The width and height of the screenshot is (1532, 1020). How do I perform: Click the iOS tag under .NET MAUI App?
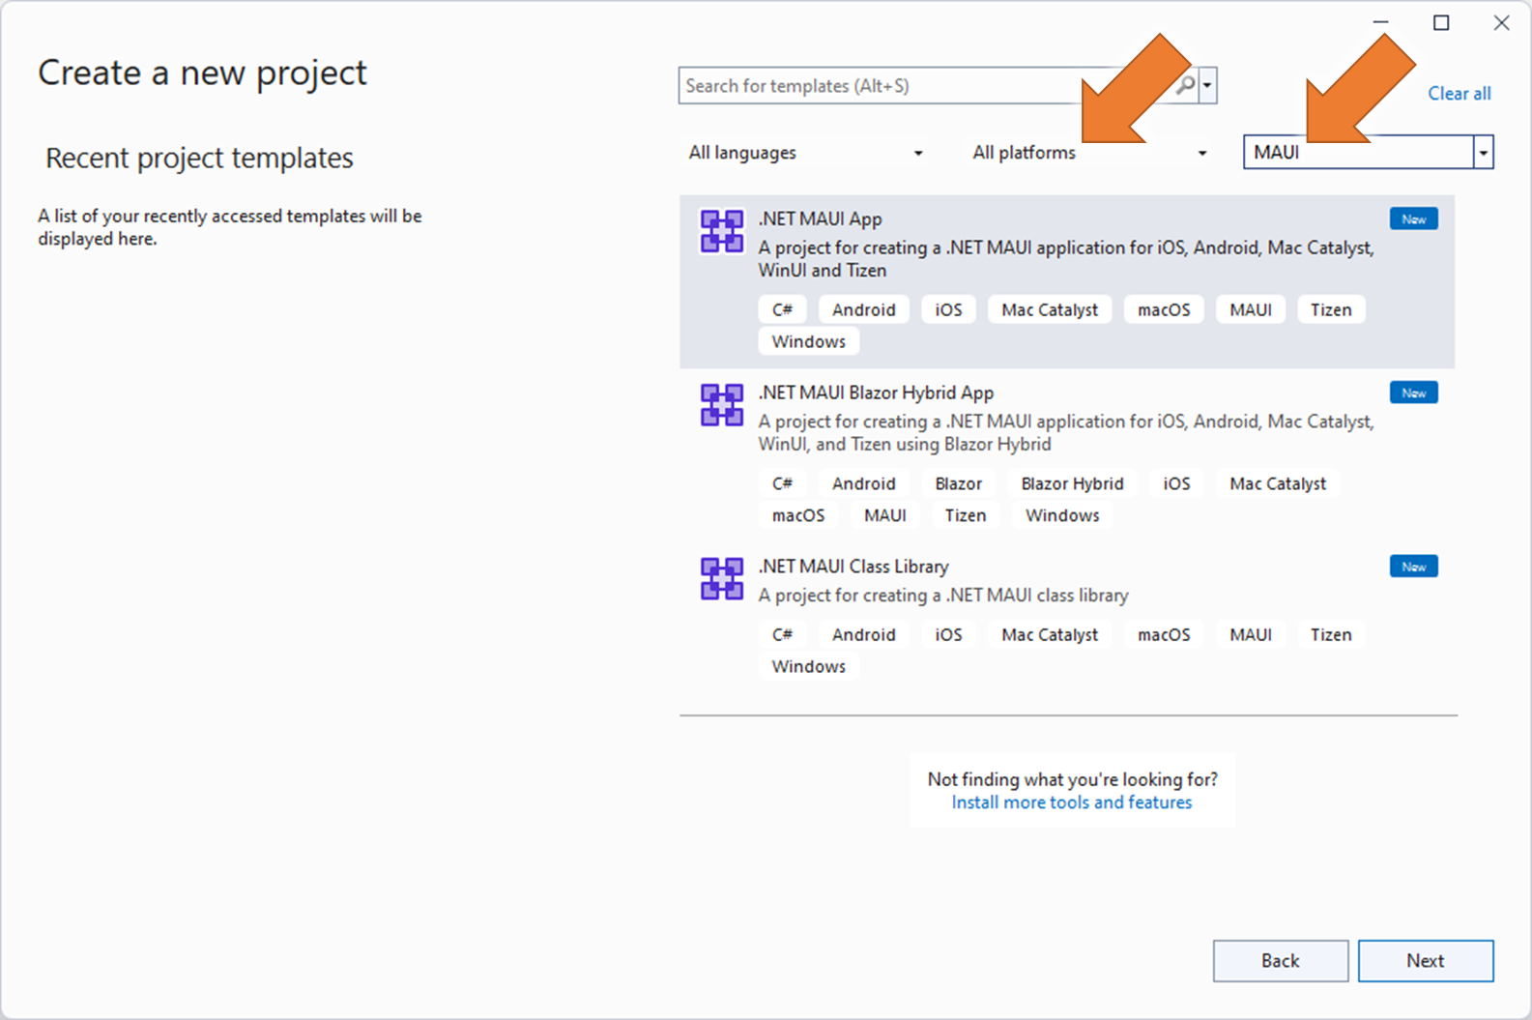pyautogui.click(x=948, y=309)
